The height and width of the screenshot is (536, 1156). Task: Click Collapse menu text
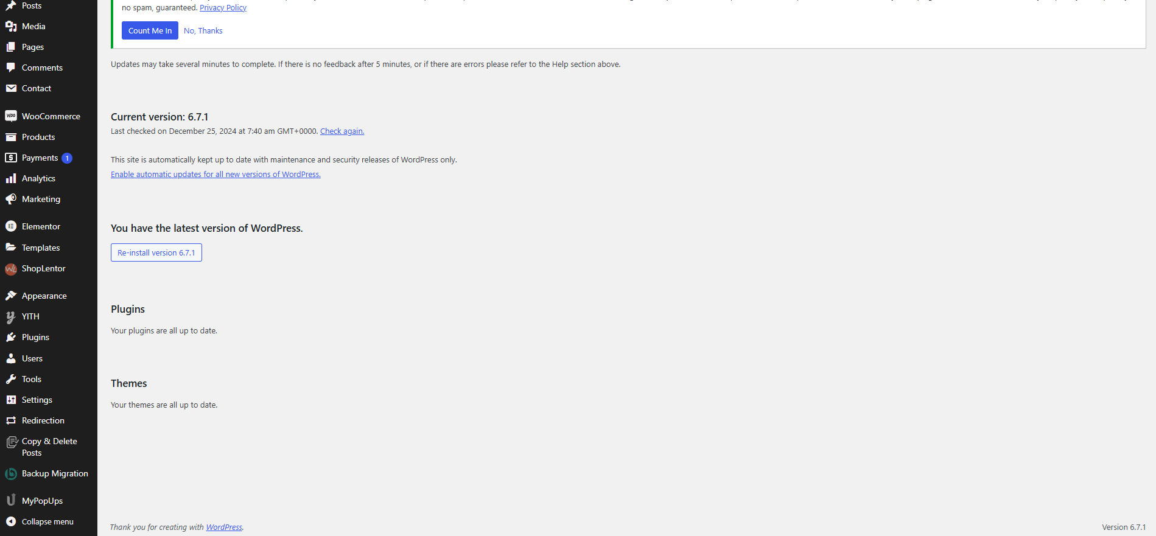[47, 521]
